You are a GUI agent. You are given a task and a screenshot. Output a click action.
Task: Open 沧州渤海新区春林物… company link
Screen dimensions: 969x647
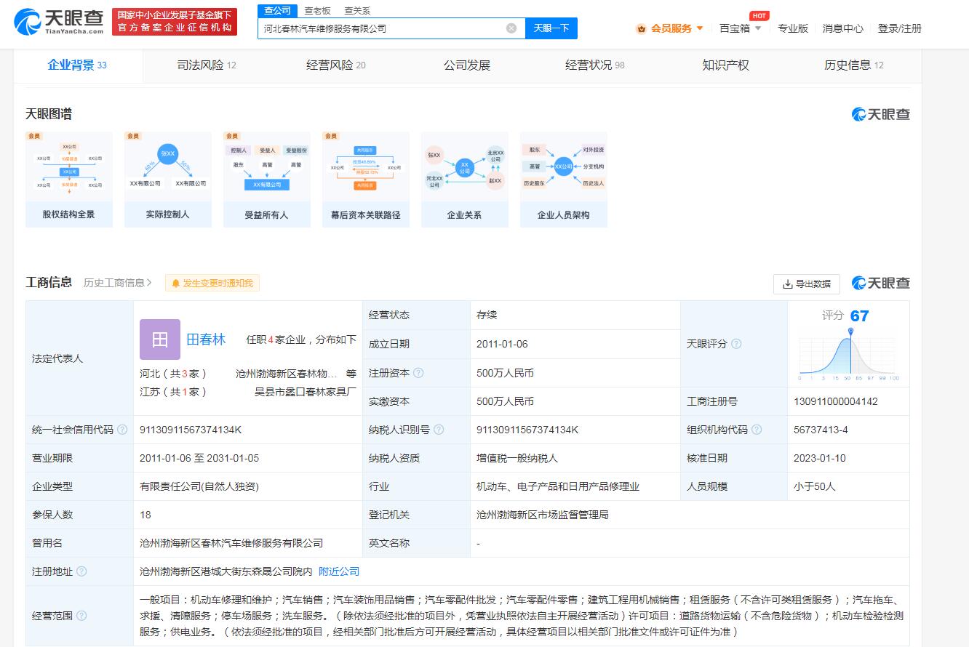click(x=287, y=374)
